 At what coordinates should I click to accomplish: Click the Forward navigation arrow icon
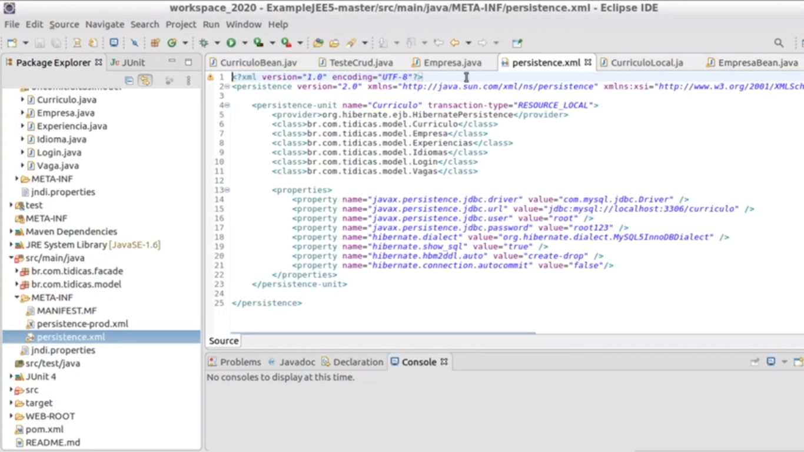click(x=482, y=43)
